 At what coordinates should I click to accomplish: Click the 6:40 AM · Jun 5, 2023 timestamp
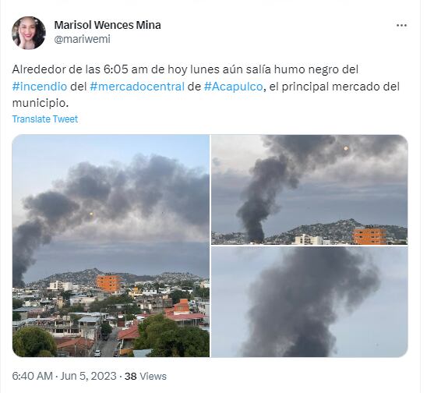[64, 376]
